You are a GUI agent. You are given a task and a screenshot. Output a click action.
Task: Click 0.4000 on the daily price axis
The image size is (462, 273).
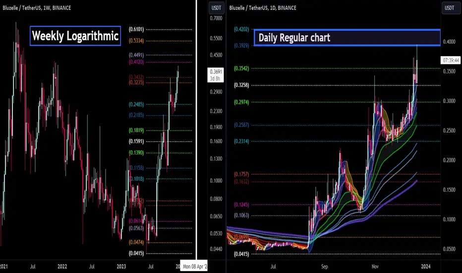coord(449,42)
